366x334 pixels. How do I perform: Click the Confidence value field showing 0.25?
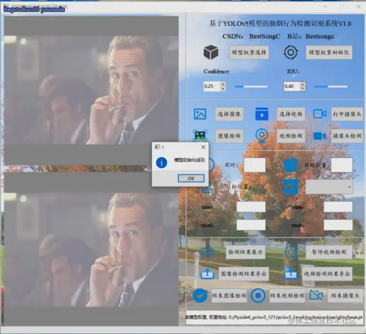(x=212, y=86)
